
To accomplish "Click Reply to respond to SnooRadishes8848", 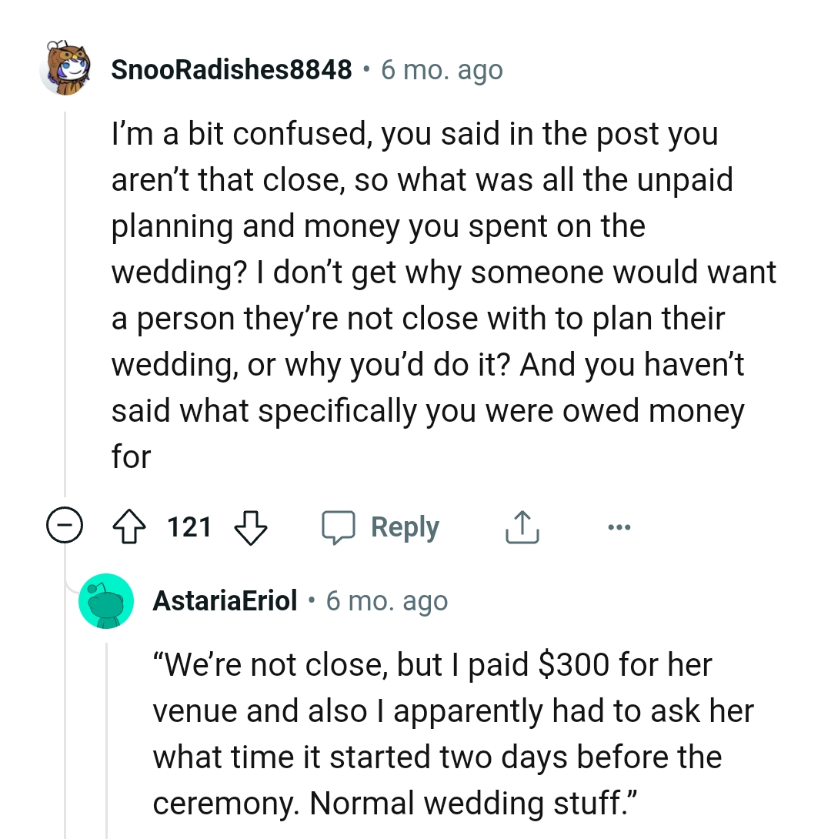I will pos(404,526).
